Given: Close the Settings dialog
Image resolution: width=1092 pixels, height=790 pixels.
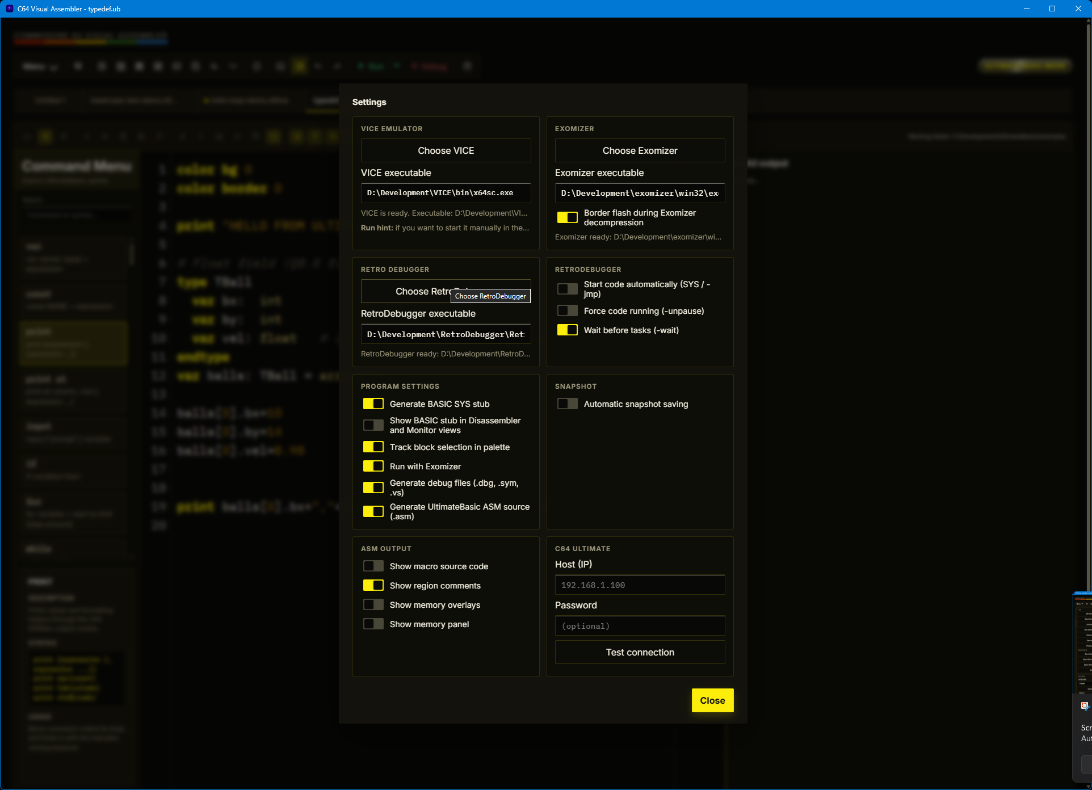Looking at the screenshot, I should [x=712, y=700].
